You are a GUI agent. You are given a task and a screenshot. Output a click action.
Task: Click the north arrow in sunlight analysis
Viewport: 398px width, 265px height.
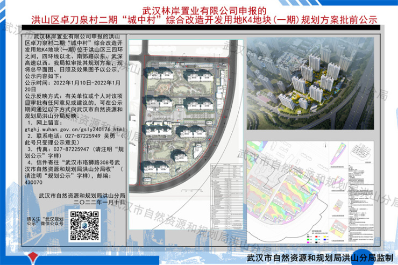tap(325, 145)
